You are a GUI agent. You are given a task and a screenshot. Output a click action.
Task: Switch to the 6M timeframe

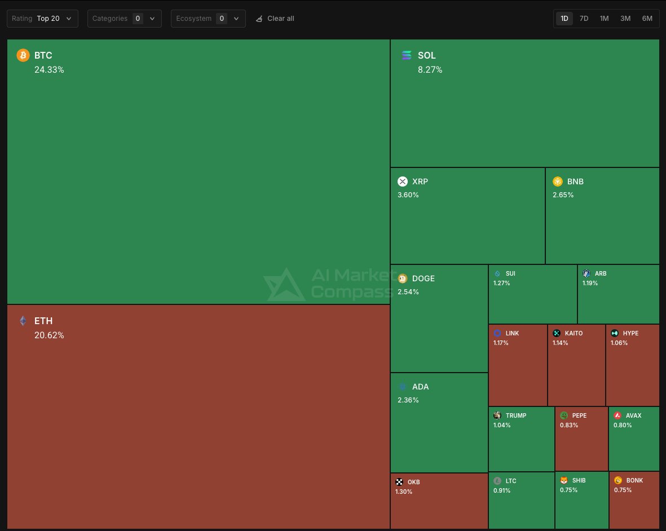click(647, 19)
